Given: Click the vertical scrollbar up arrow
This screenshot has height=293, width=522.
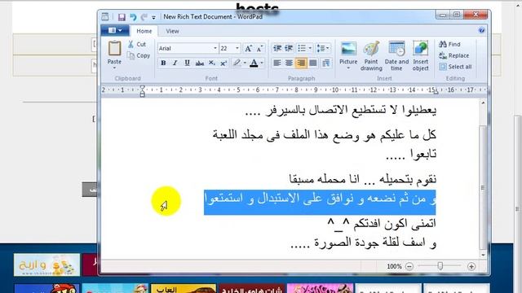Looking at the screenshot, I should [x=483, y=103].
